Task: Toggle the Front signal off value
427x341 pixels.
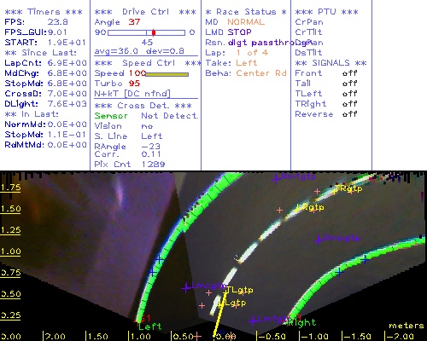Action: pos(349,73)
